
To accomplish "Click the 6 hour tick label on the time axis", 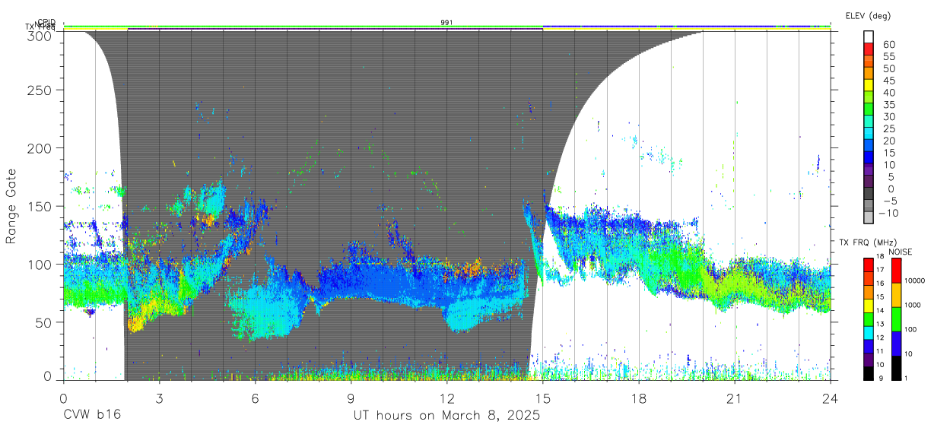I will click(x=255, y=398).
